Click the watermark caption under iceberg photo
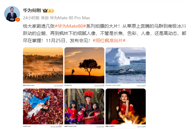 tap(126, 85)
